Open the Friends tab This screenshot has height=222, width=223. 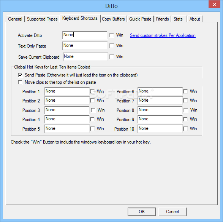click(x=163, y=19)
